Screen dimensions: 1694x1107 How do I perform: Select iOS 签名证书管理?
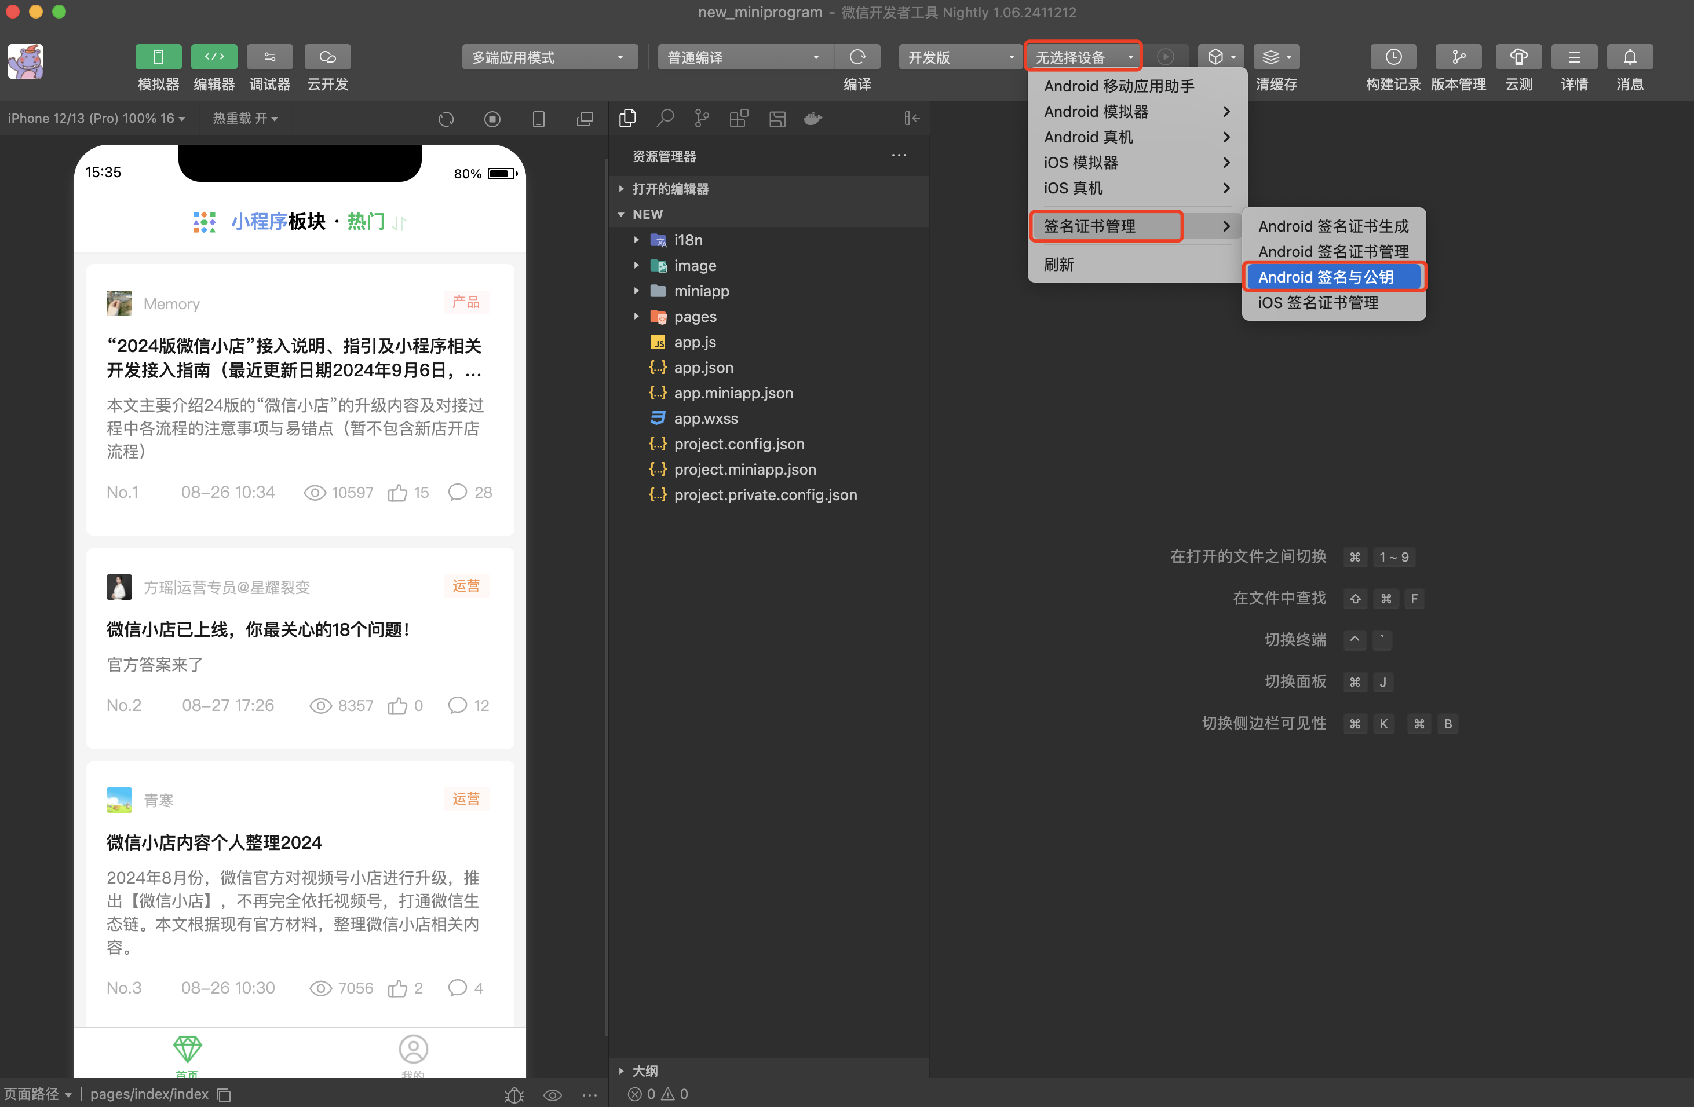(x=1334, y=303)
